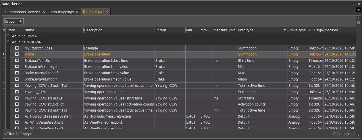Select the AI_HydraulicPressureSystem name cell
The image size is (362, 140).
tap(54, 116)
